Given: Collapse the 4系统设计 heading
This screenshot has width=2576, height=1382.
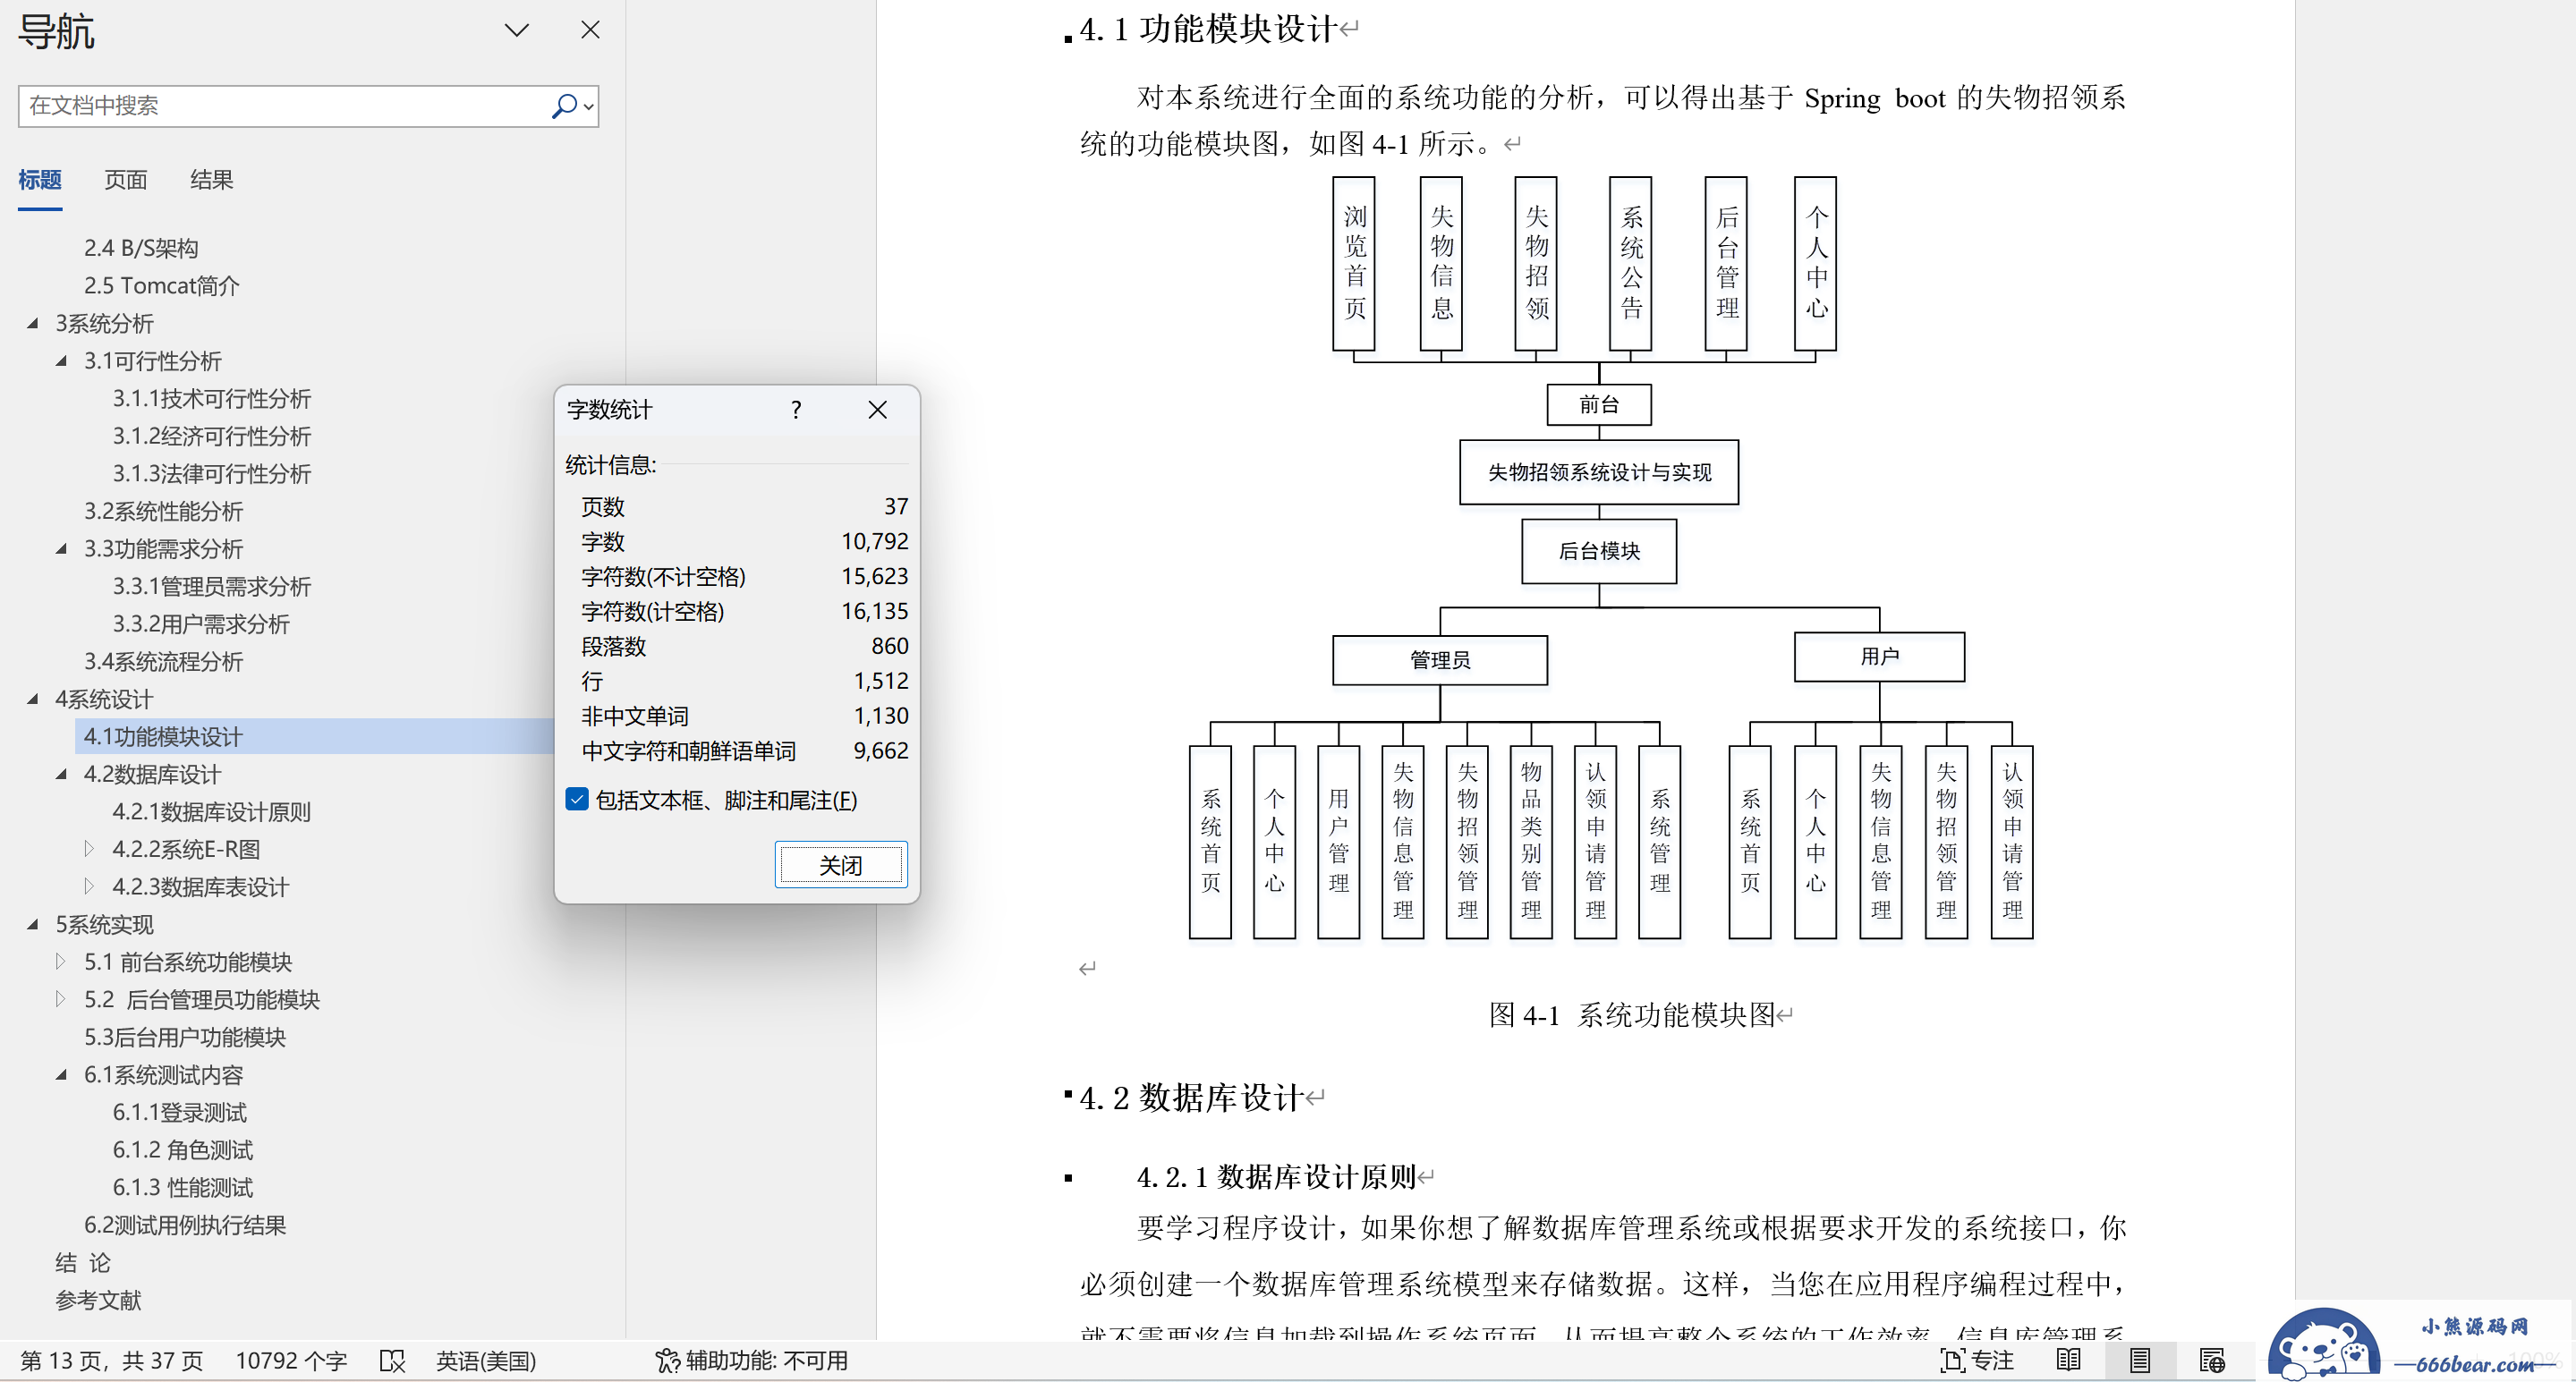Looking at the screenshot, I should click(x=33, y=699).
